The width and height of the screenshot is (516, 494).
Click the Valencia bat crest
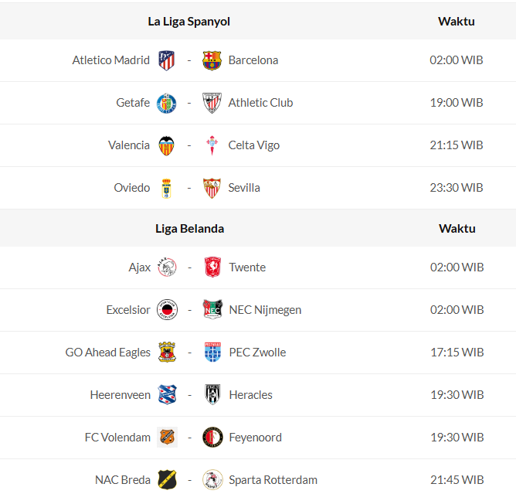coord(167,145)
